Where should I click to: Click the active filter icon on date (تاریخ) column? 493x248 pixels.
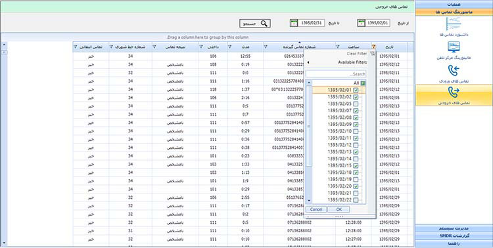[x=373, y=47]
